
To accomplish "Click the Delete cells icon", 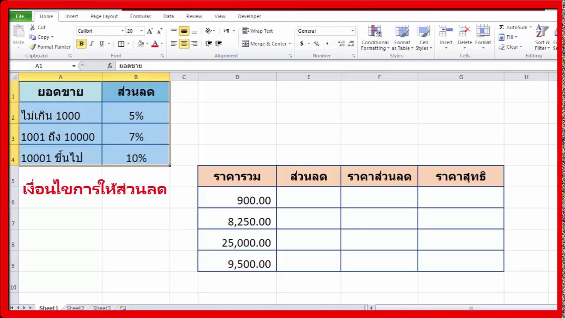I will pyautogui.click(x=464, y=31).
